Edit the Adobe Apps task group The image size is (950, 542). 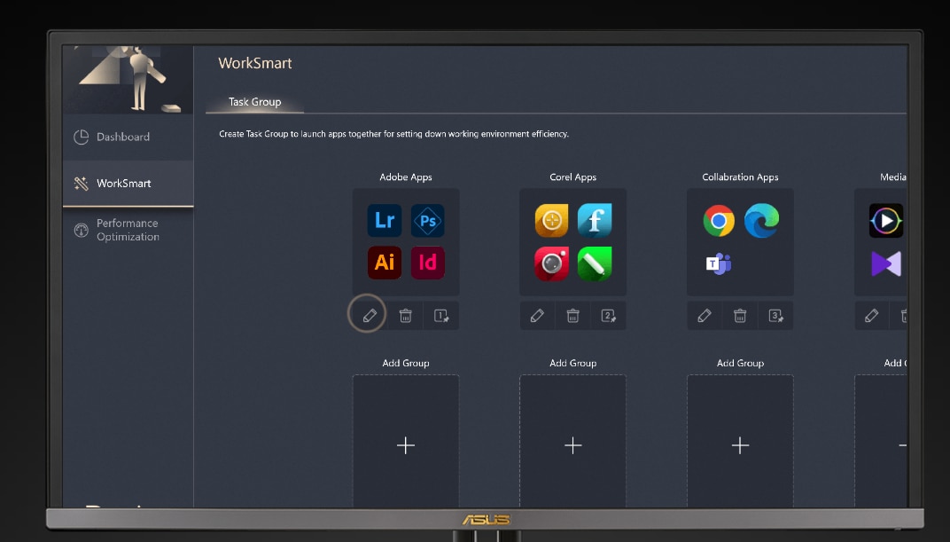point(369,315)
